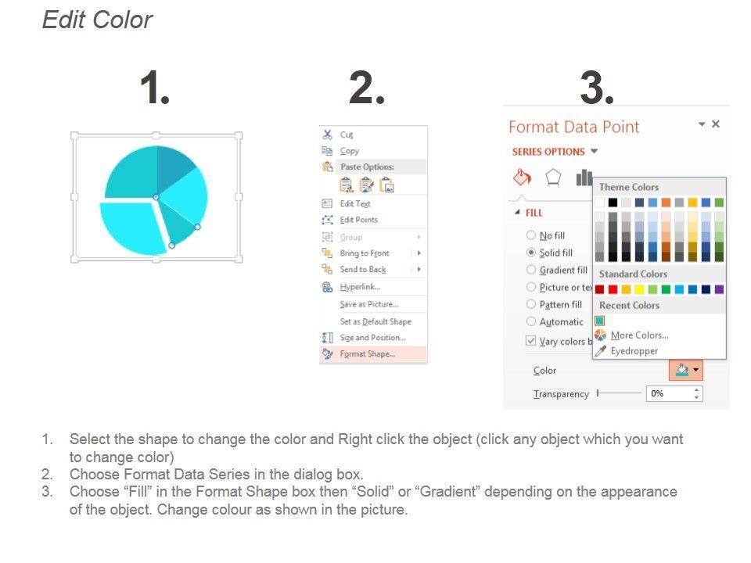This screenshot has width=751, height=563.
Task: Click the first Paste Options clipboard icon
Action: [346, 185]
